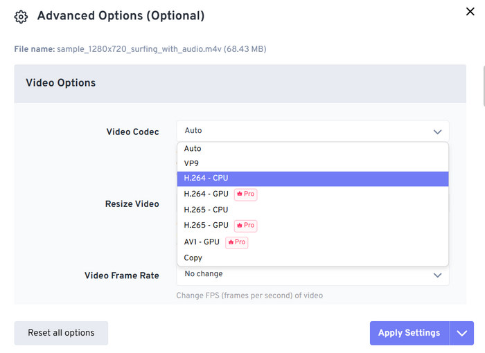This screenshot has width=485, height=353.
Task: Open the Video Frame Rate dropdown
Action: [312, 274]
